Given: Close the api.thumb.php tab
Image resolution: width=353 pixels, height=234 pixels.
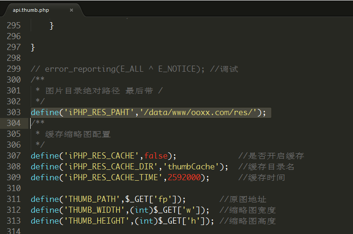Looking at the screenshot, I should [x=71, y=10].
